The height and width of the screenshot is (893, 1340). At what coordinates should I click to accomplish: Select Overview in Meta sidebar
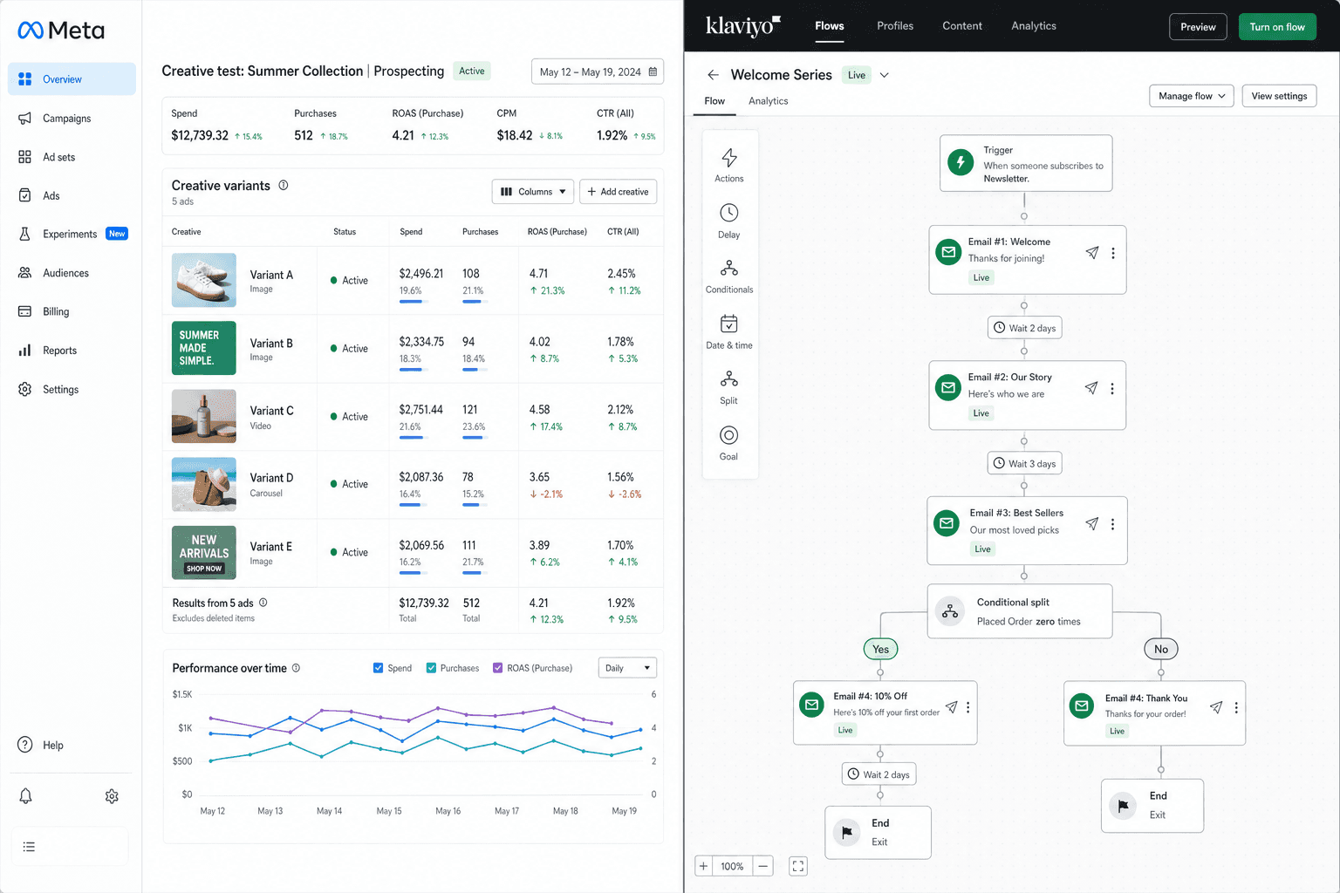click(72, 78)
